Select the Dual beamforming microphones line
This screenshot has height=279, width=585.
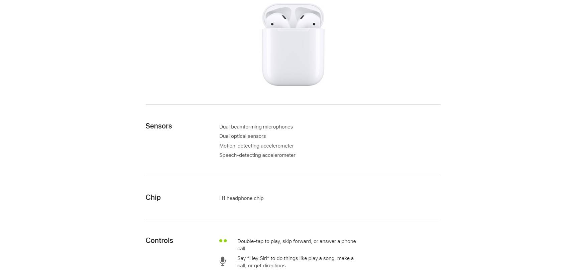tap(256, 127)
